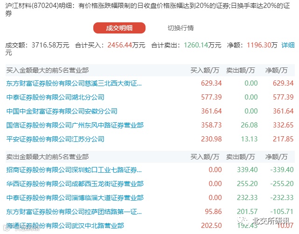Click net total value 1196.30万
The width and height of the screenshot is (299, 234).
(x=262, y=45)
